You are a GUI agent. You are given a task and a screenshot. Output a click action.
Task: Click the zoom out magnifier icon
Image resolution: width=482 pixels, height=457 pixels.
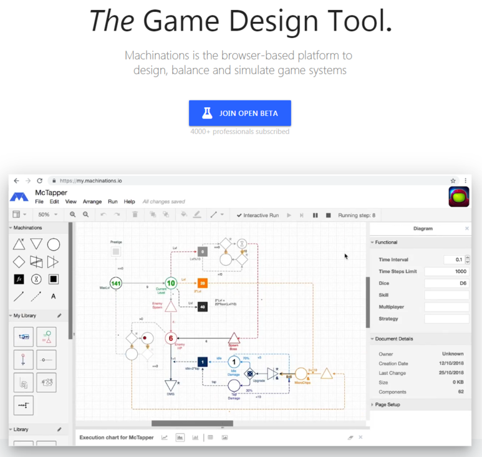(86, 214)
